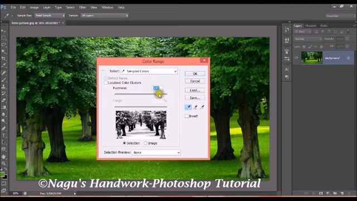Open the History panel icon
This screenshot has height=201, width=357.
[287, 30]
